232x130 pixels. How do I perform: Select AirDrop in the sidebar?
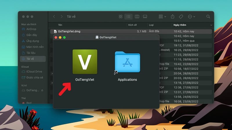[x=31, y=29]
